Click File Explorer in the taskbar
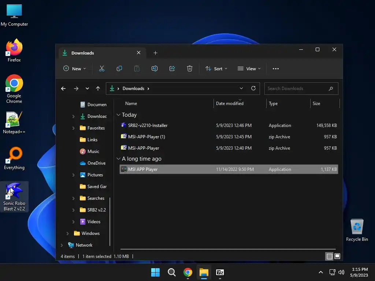The width and height of the screenshot is (375, 281). (x=204, y=272)
